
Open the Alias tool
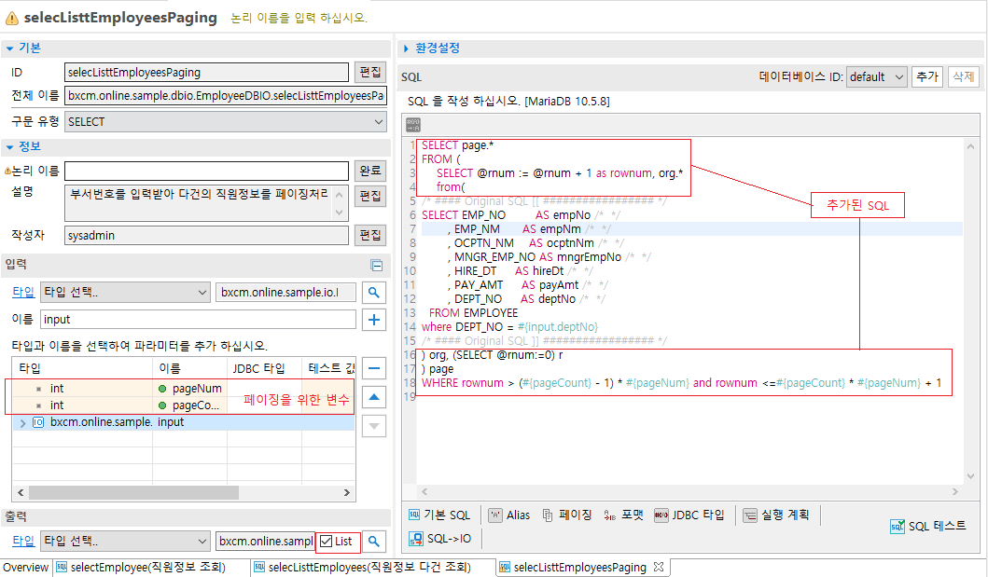tap(508, 515)
